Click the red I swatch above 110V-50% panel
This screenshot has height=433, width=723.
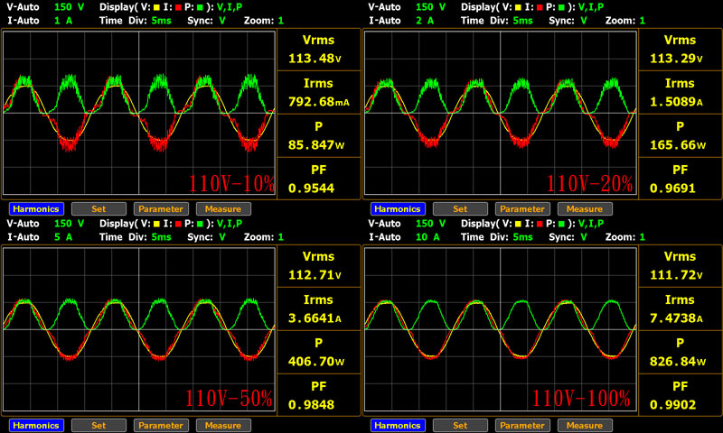click(x=178, y=224)
